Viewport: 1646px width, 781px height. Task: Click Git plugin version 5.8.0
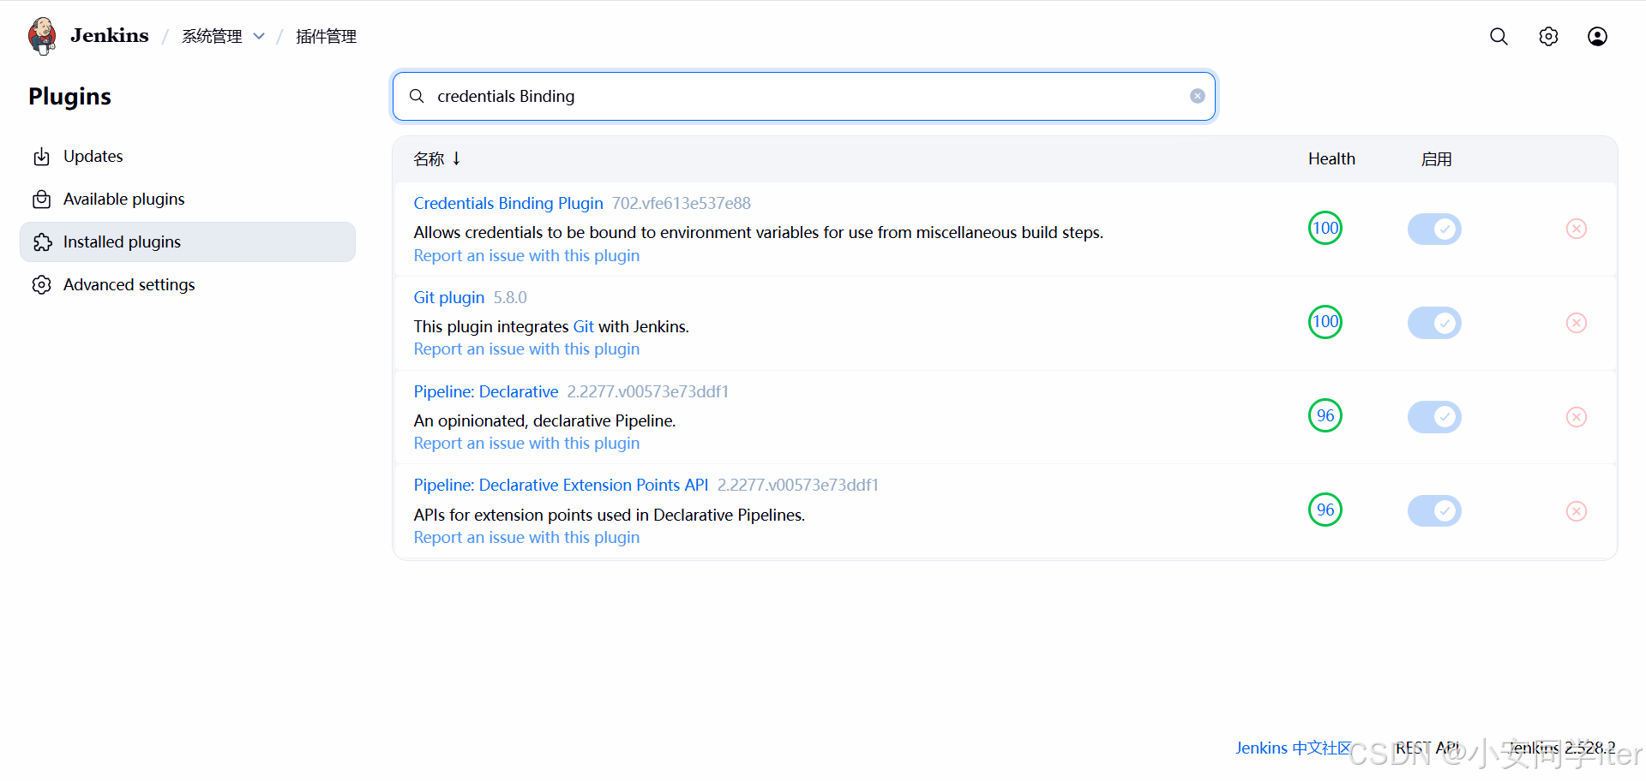pyautogui.click(x=510, y=297)
